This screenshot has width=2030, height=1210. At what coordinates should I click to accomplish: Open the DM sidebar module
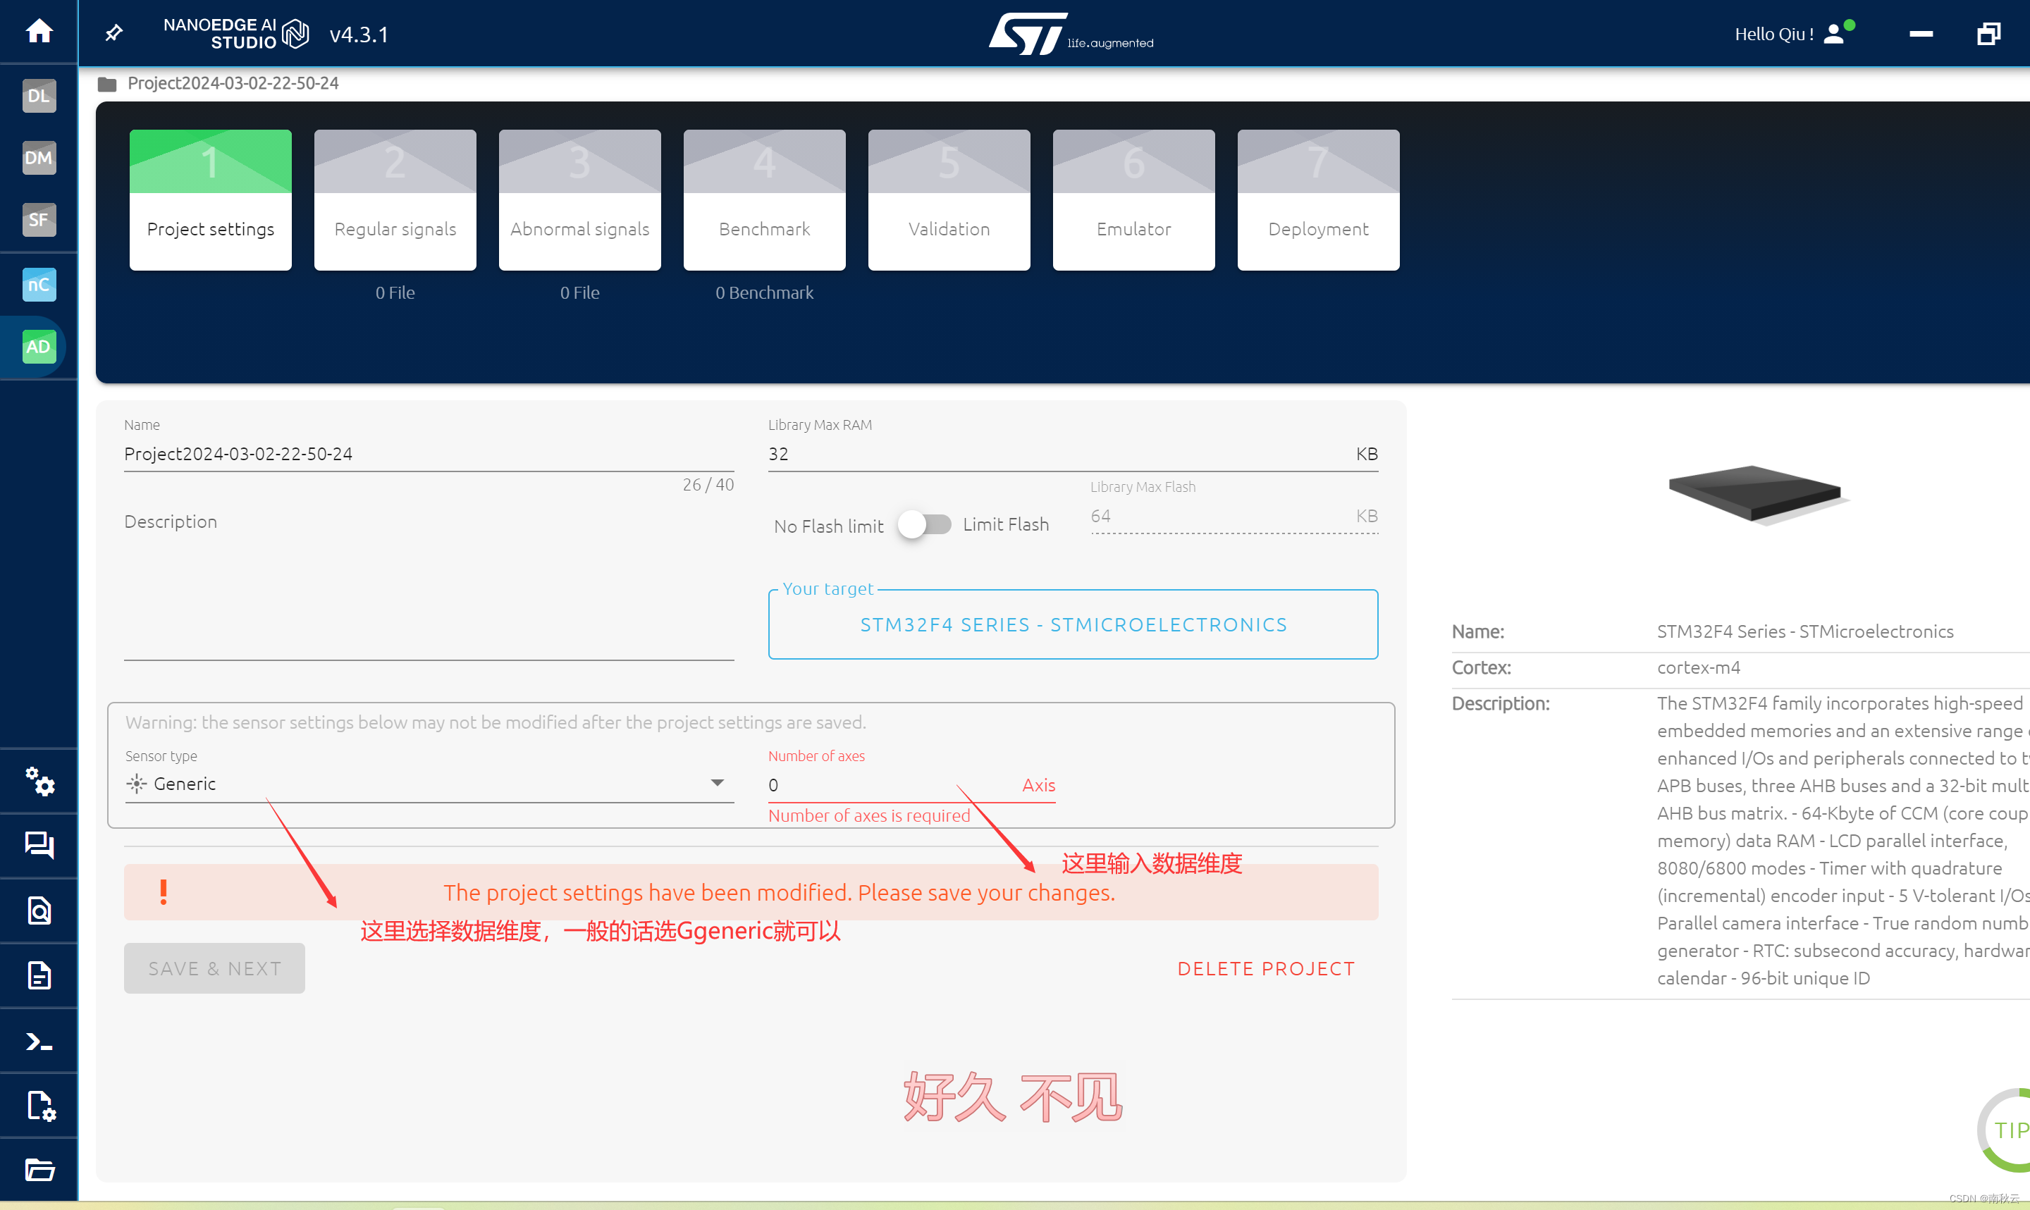[38, 158]
